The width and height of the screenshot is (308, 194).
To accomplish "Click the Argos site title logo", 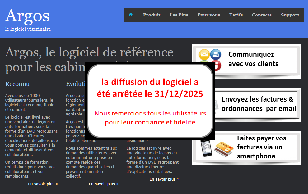I will pos(27,16).
